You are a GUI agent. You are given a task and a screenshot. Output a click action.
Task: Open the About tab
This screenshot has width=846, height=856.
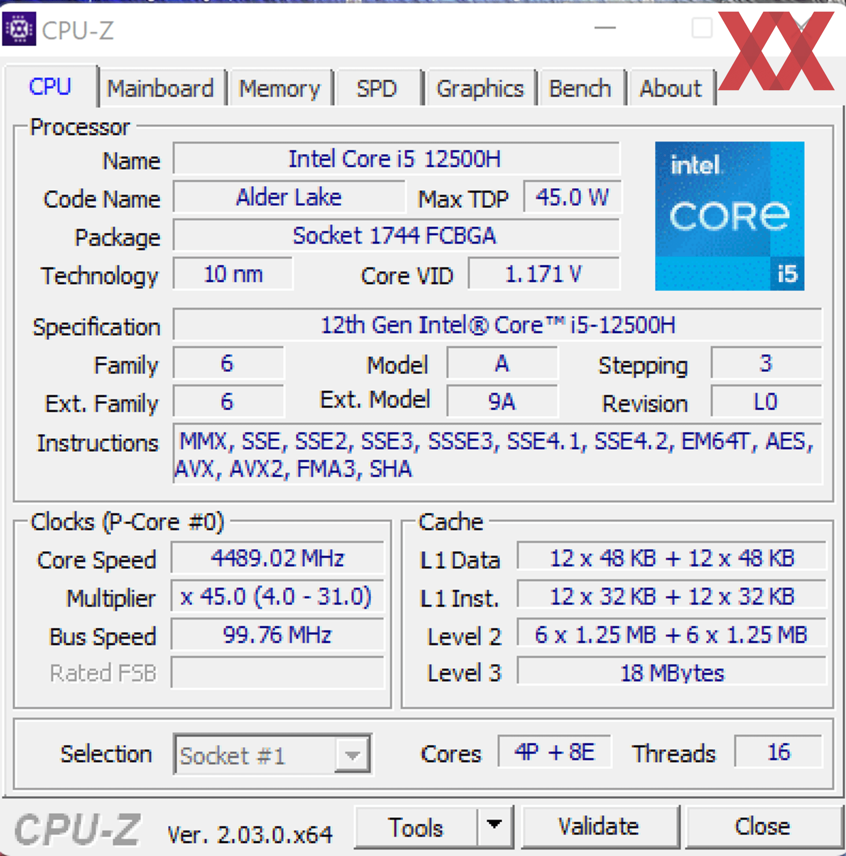tap(671, 88)
